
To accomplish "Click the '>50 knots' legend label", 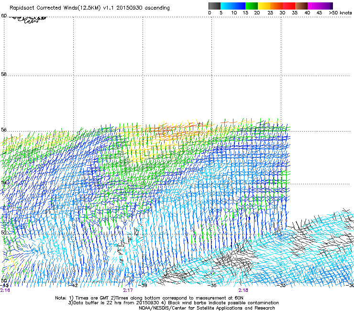I will coord(340,13).
